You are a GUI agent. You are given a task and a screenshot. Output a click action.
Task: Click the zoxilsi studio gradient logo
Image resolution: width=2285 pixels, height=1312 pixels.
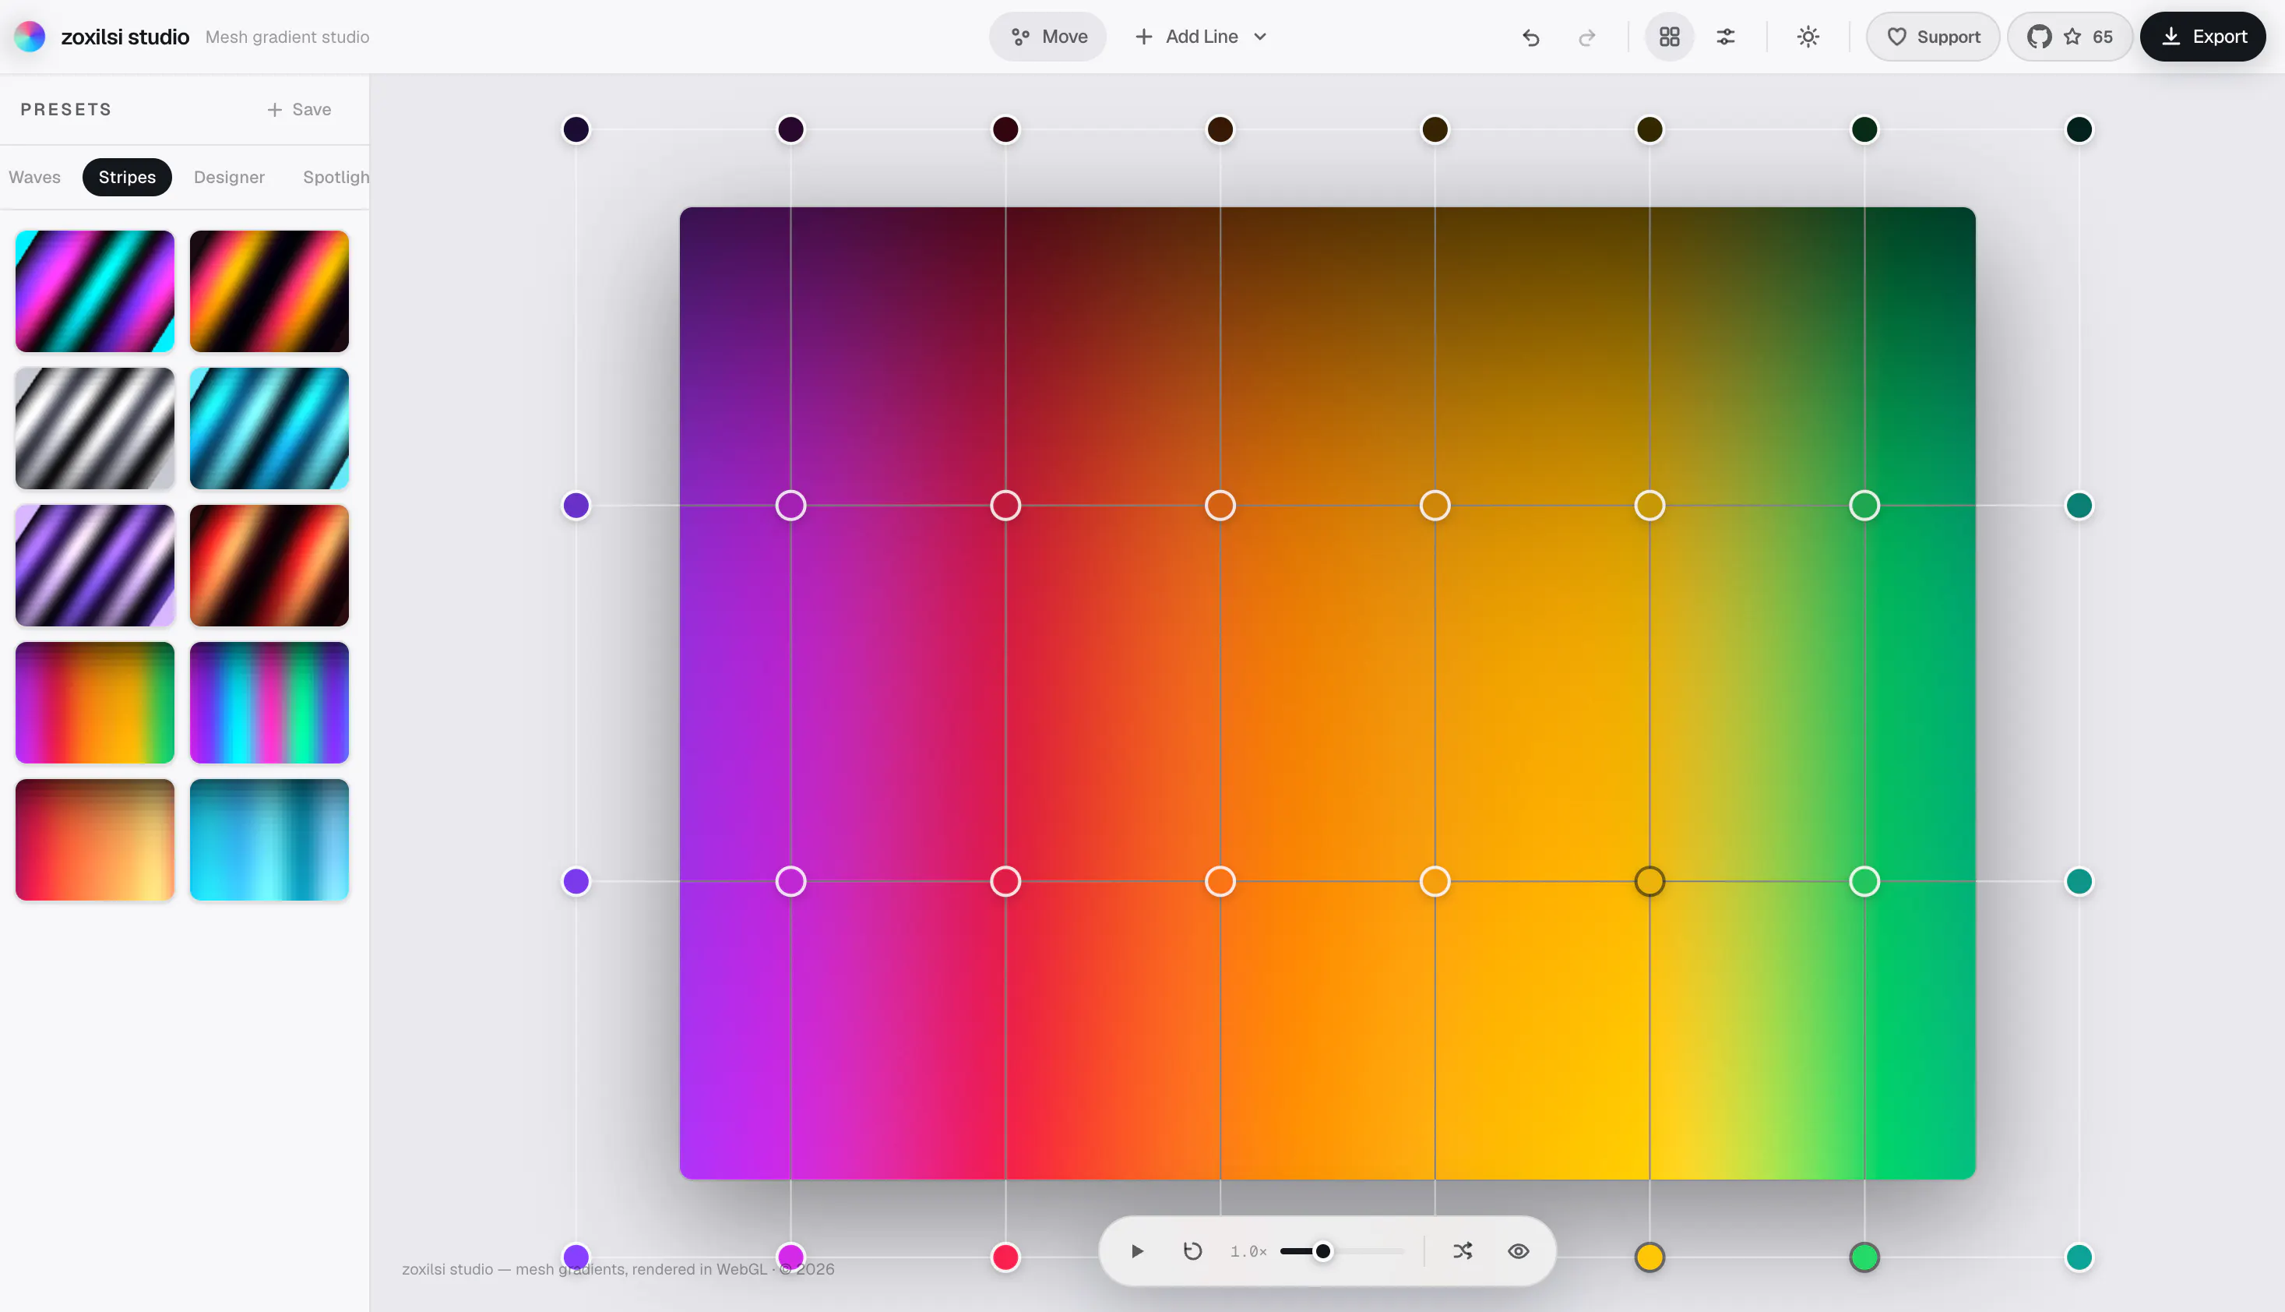click(30, 37)
